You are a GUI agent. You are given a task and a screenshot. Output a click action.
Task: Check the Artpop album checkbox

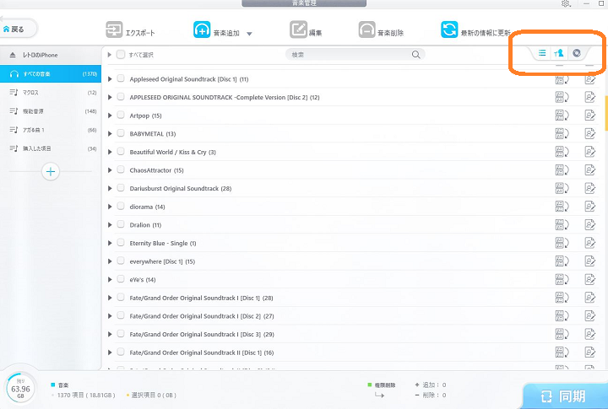pos(121,115)
